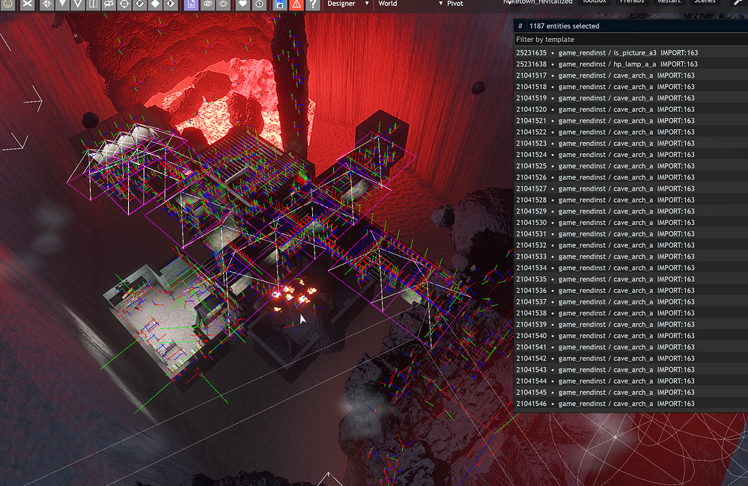
Task: Click the Restart button
Action: click(x=669, y=1)
